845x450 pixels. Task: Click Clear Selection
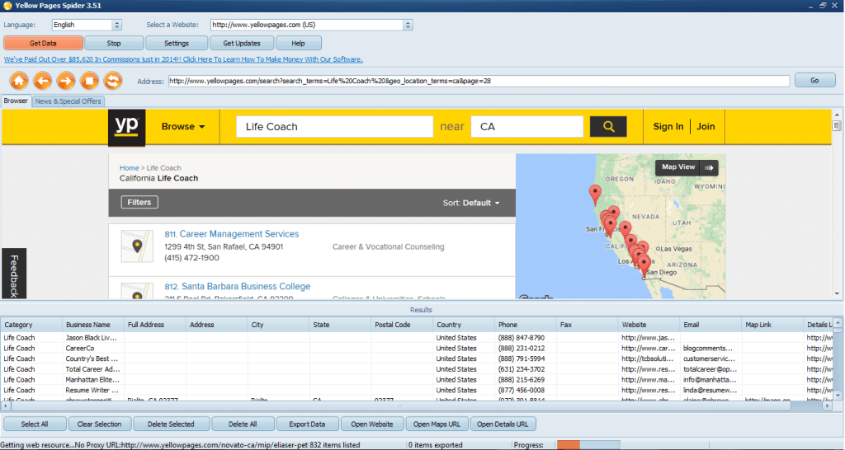click(x=100, y=424)
